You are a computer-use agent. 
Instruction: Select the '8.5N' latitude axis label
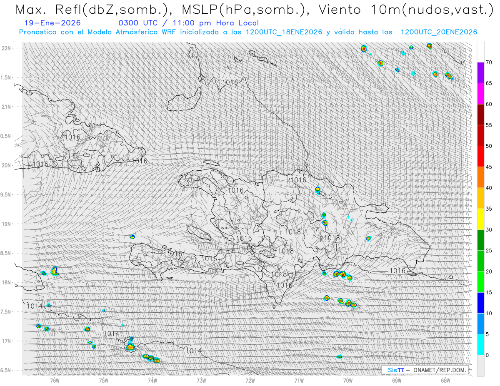tap(6, 253)
